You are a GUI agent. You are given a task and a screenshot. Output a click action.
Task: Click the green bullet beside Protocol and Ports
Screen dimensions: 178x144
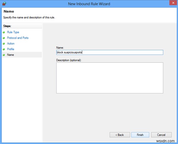pos(4,38)
